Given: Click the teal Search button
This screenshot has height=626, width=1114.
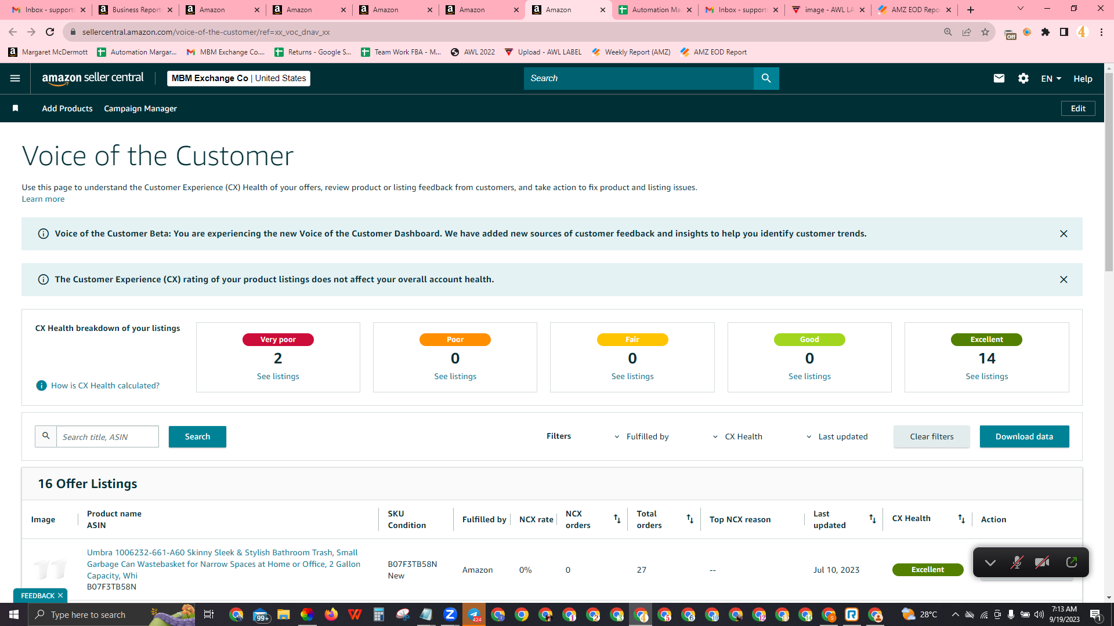Looking at the screenshot, I should (197, 436).
